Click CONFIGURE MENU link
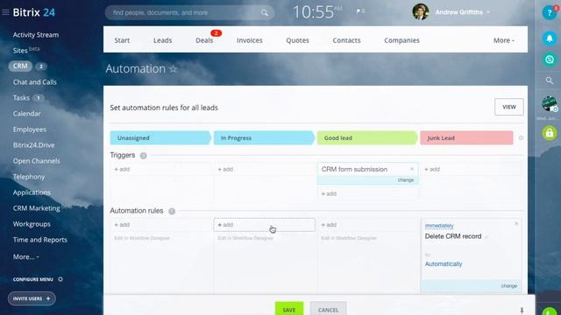The image size is (561, 315). pos(33,279)
